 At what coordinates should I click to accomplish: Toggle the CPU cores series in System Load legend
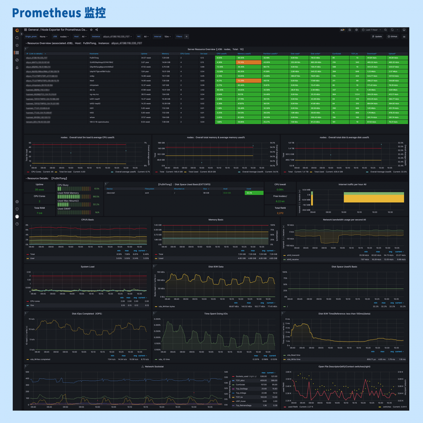(x=35, y=301)
